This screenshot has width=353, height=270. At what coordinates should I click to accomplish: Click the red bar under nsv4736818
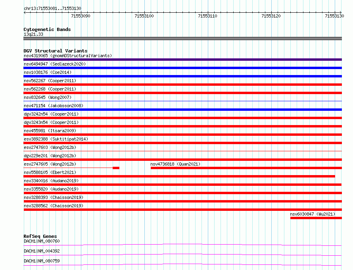pyautogui.click(x=246, y=168)
